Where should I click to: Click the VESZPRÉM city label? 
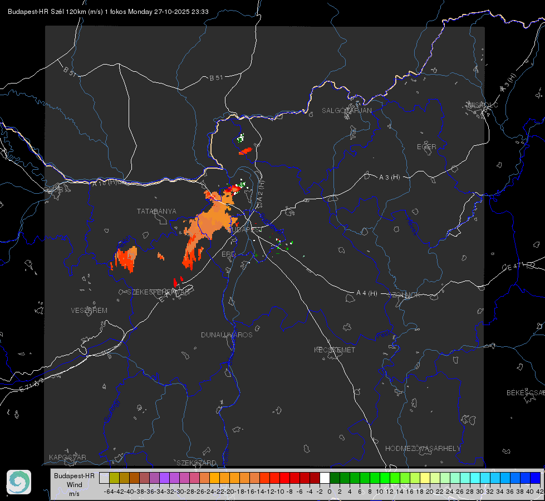click(x=89, y=311)
